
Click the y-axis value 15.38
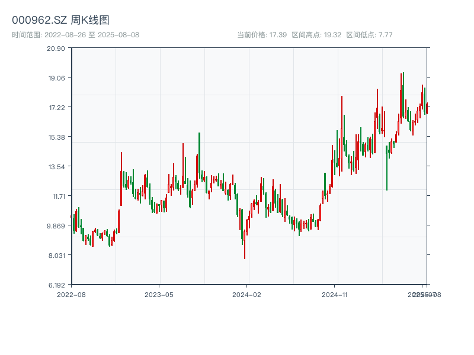(x=57, y=137)
